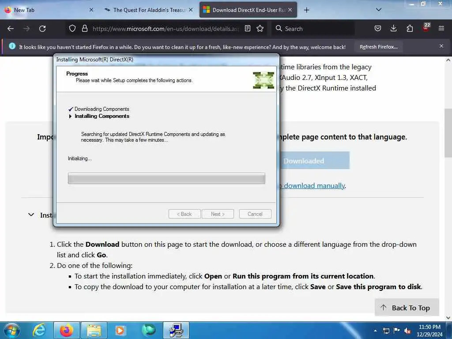Open the tracking protection shield icon
This screenshot has width=452, height=339.
pos(72,29)
